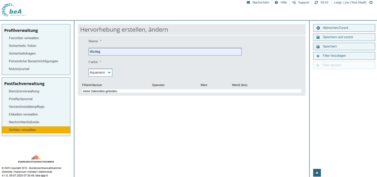Click the Speichern button
The image size is (377, 177).
tap(344, 46)
